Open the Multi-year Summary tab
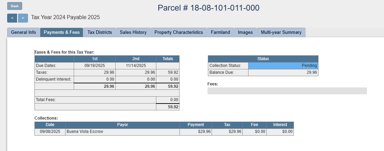The height and width of the screenshot is (151, 384). (x=281, y=32)
